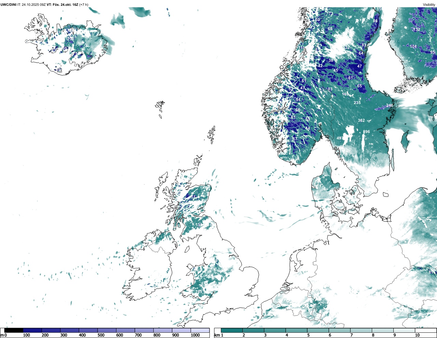
Task: Click the '57' value over southern Norway
Action: click(295, 139)
